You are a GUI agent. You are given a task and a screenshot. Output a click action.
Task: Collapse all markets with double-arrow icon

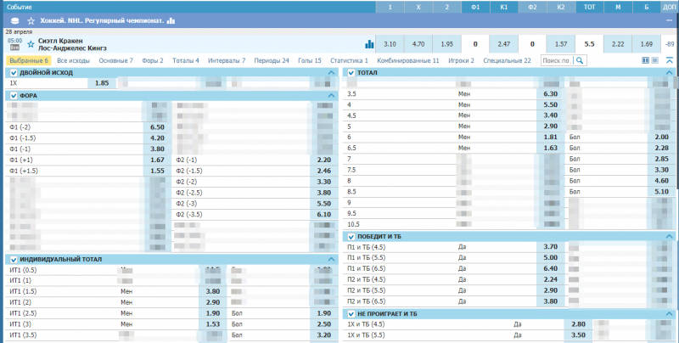coord(669,60)
